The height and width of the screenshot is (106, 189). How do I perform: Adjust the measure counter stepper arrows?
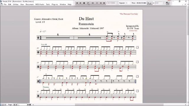(118, 3)
